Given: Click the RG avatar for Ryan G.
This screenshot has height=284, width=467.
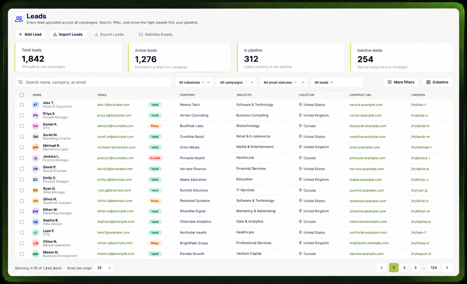Looking at the screenshot, I should pyautogui.click(x=35, y=190).
